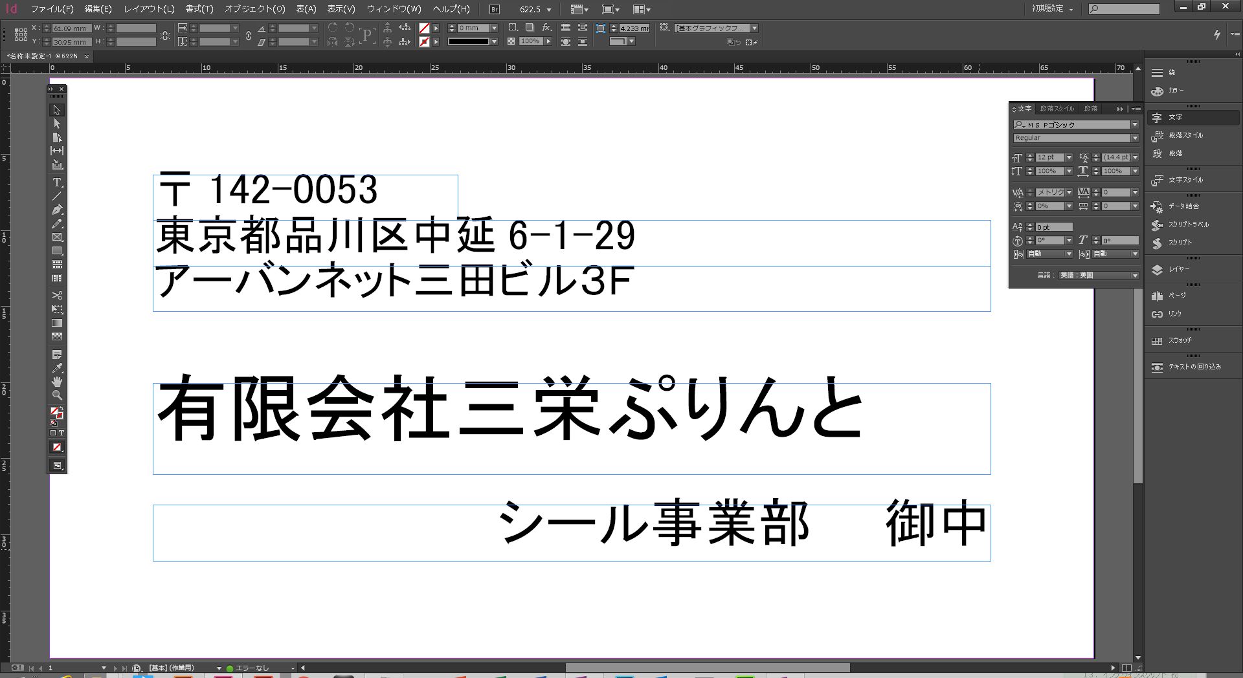1243x678 pixels.
Task: Open the レイヤー (Layers) panel
Action: pos(1193,269)
